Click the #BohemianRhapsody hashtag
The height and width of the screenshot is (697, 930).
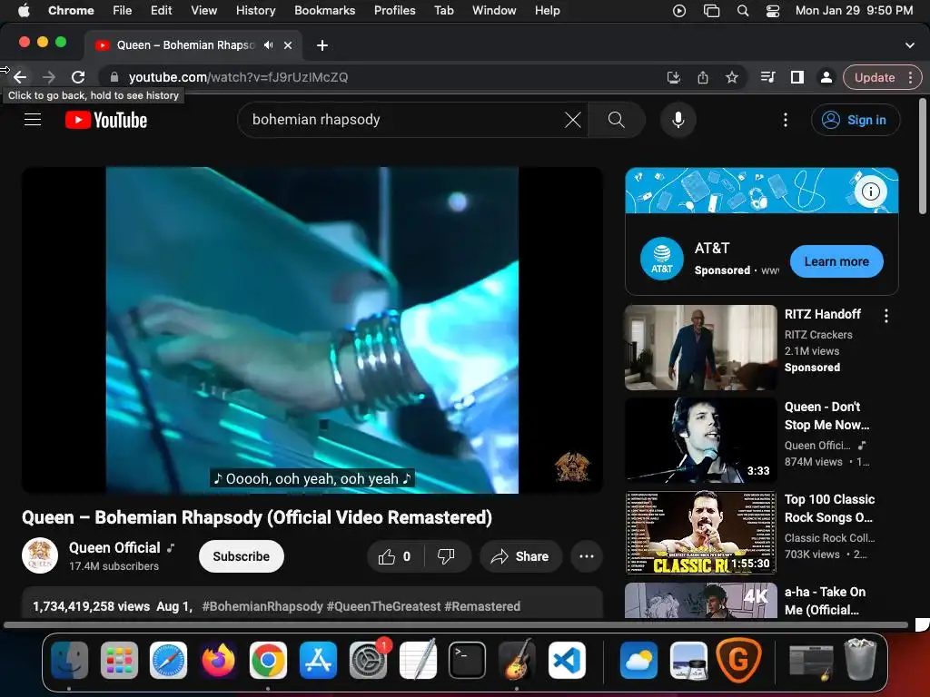point(262,606)
